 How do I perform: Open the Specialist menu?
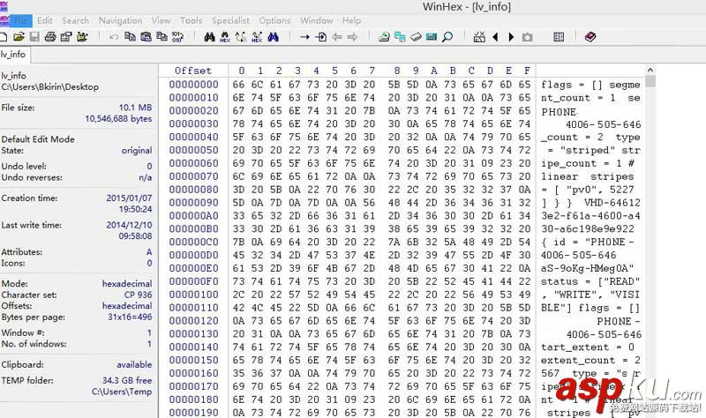[230, 20]
